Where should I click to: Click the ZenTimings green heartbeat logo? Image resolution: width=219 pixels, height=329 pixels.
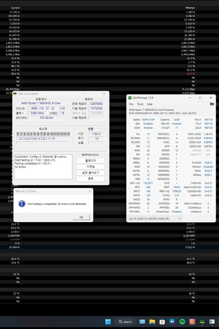pos(130,98)
